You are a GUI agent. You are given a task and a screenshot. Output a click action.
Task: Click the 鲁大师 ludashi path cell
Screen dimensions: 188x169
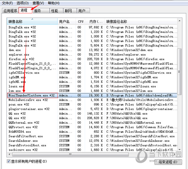[x=142, y=100]
